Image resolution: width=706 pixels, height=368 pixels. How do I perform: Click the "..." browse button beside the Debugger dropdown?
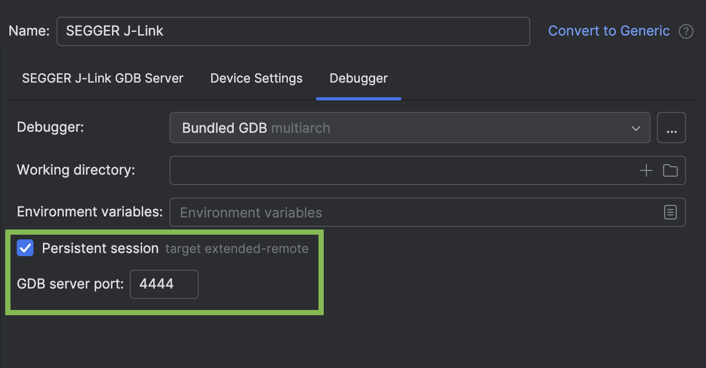[x=671, y=127]
